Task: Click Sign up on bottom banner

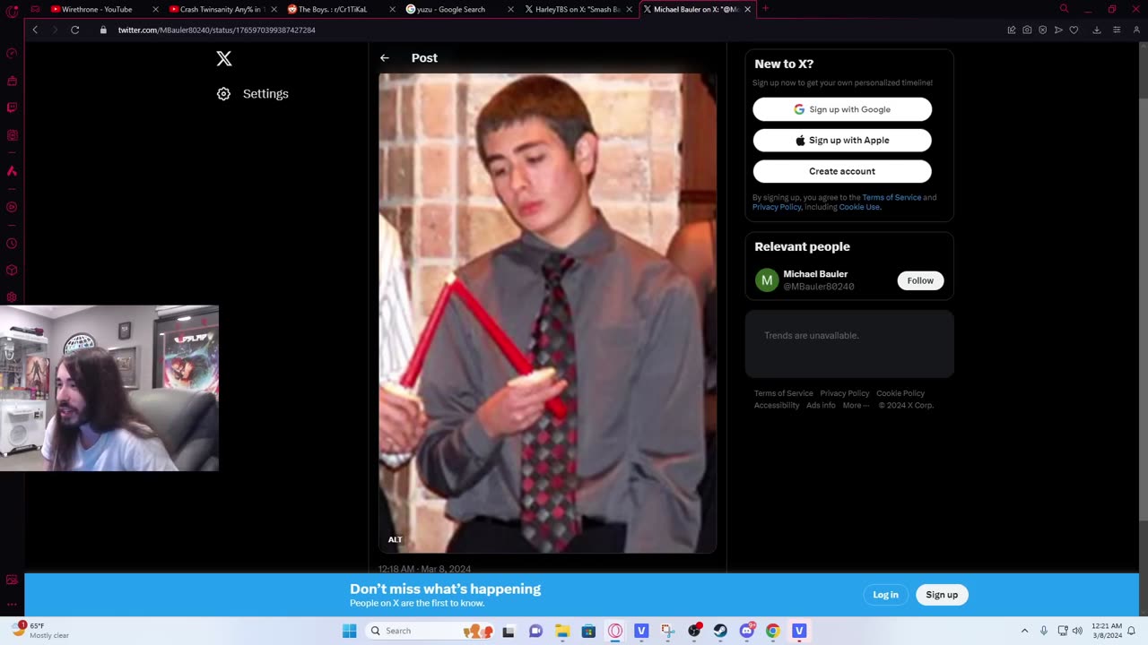Action: [942, 595]
